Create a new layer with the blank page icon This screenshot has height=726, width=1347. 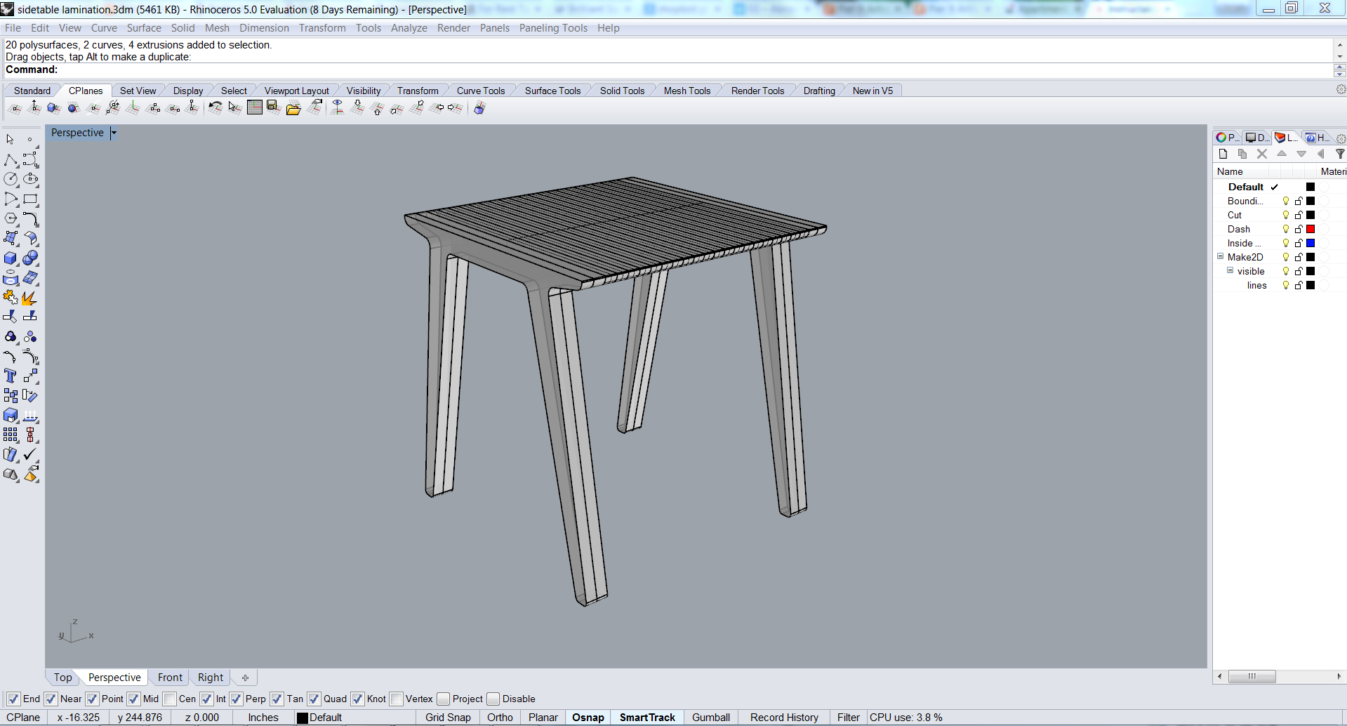point(1223,153)
